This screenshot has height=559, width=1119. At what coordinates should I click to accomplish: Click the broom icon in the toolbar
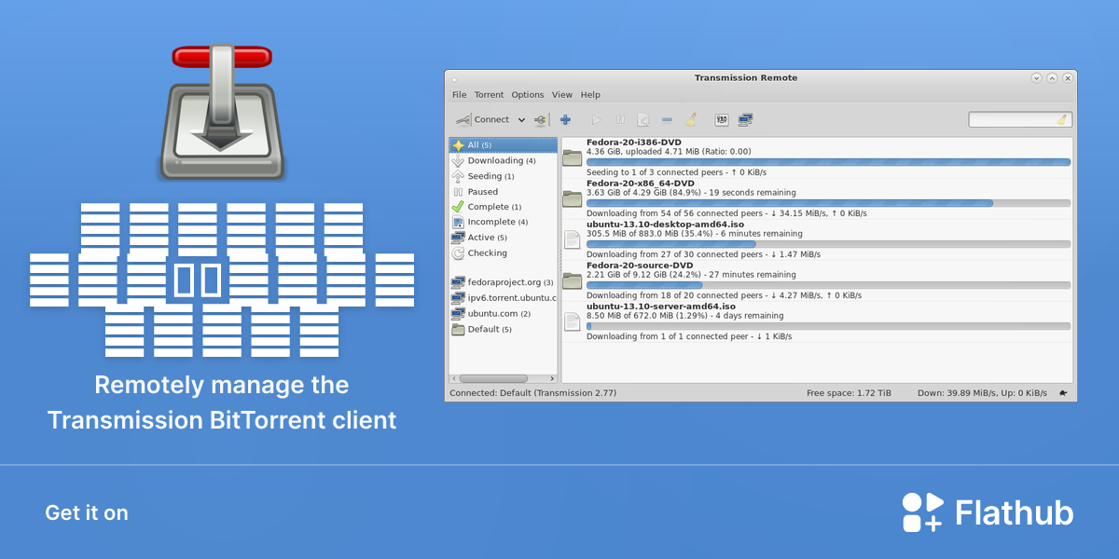[x=691, y=119]
